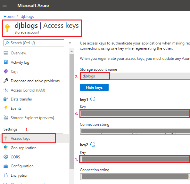190x184 pixels.
Task: Click the key2 heading label
Action: tap(84, 145)
